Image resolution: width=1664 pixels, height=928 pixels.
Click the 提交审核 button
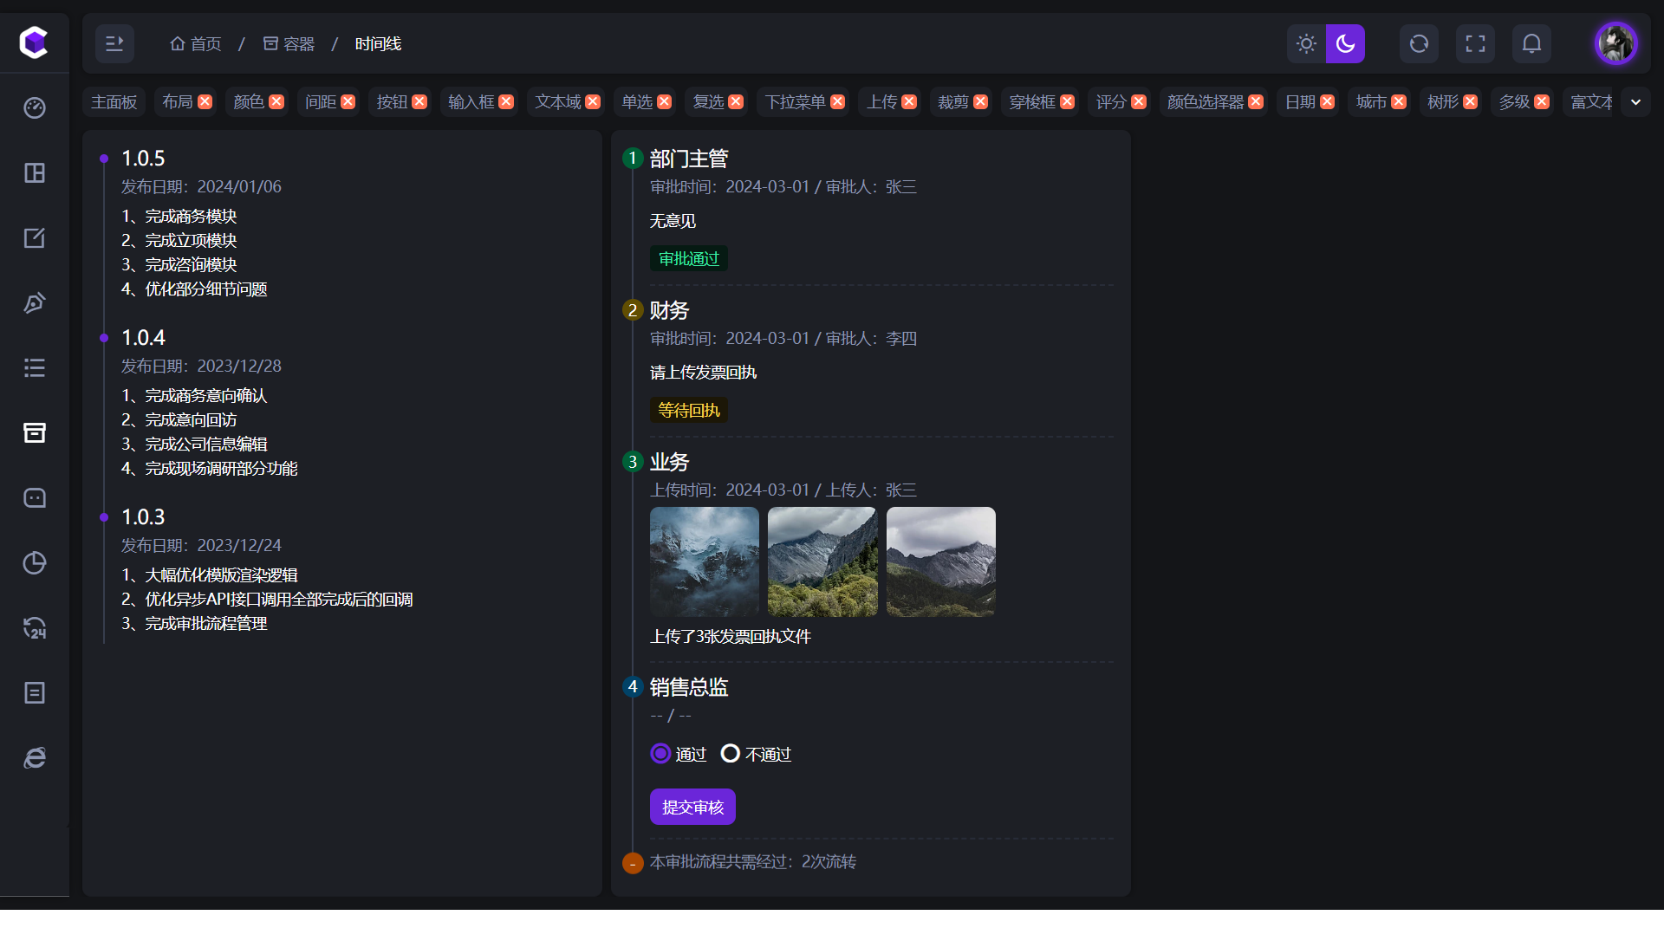click(692, 807)
